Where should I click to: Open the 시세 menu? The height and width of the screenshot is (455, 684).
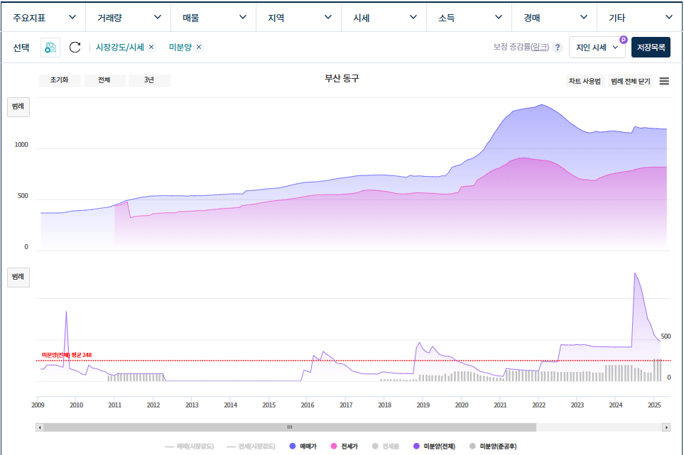pyautogui.click(x=384, y=17)
